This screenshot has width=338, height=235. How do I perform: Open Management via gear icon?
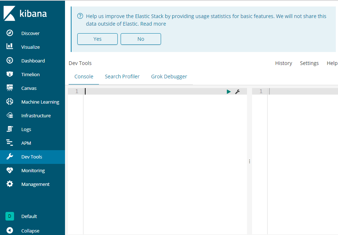coord(10,184)
